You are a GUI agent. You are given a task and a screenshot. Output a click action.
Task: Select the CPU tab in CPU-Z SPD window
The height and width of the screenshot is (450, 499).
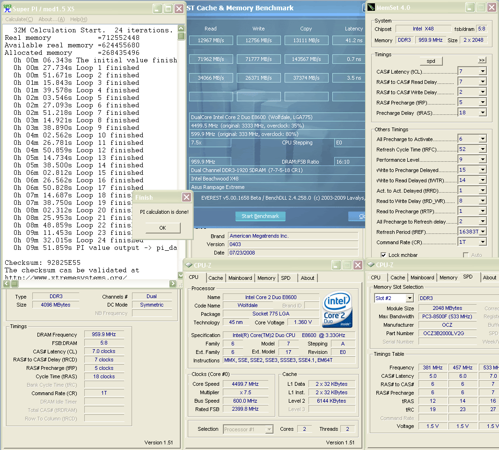coord(375,277)
